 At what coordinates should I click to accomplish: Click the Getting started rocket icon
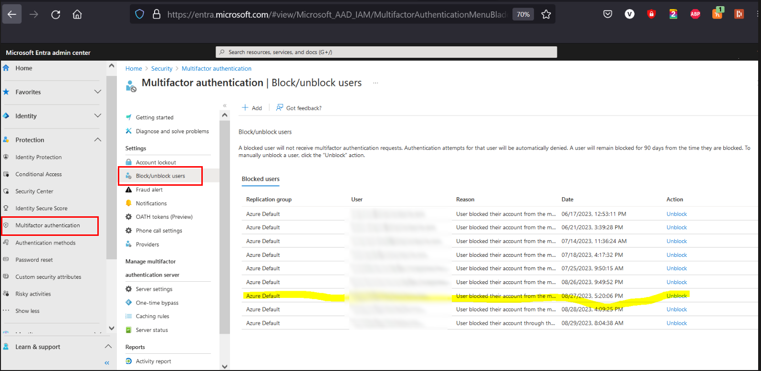128,117
